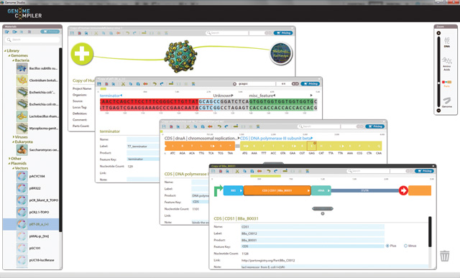The height and width of the screenshot is (278, 460).
Task: Select pET-28_a_(+) vector in the library
Action: coord(31,224)
